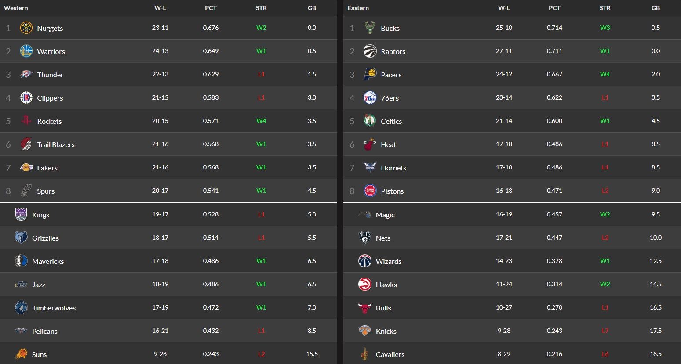
Task: Sort Western table by STR header
Action: [261, 8]
